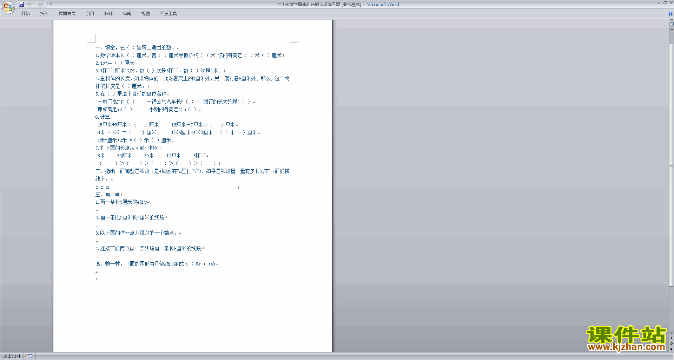Minimize the Microsoft Word window
This screenshot has height=360, width=674.
click(659, 3)
